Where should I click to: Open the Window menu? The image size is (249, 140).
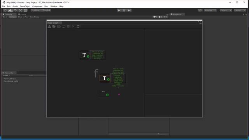[54, 6]
